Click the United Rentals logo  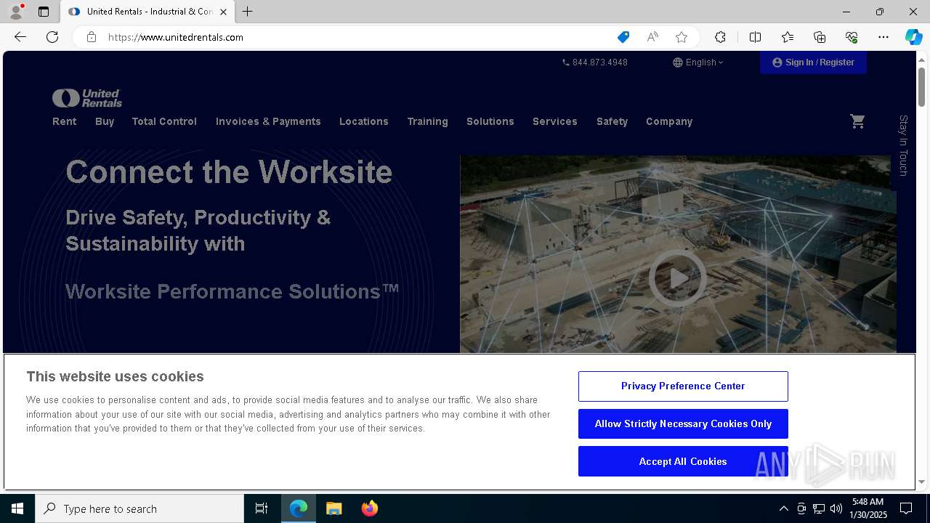87,98
